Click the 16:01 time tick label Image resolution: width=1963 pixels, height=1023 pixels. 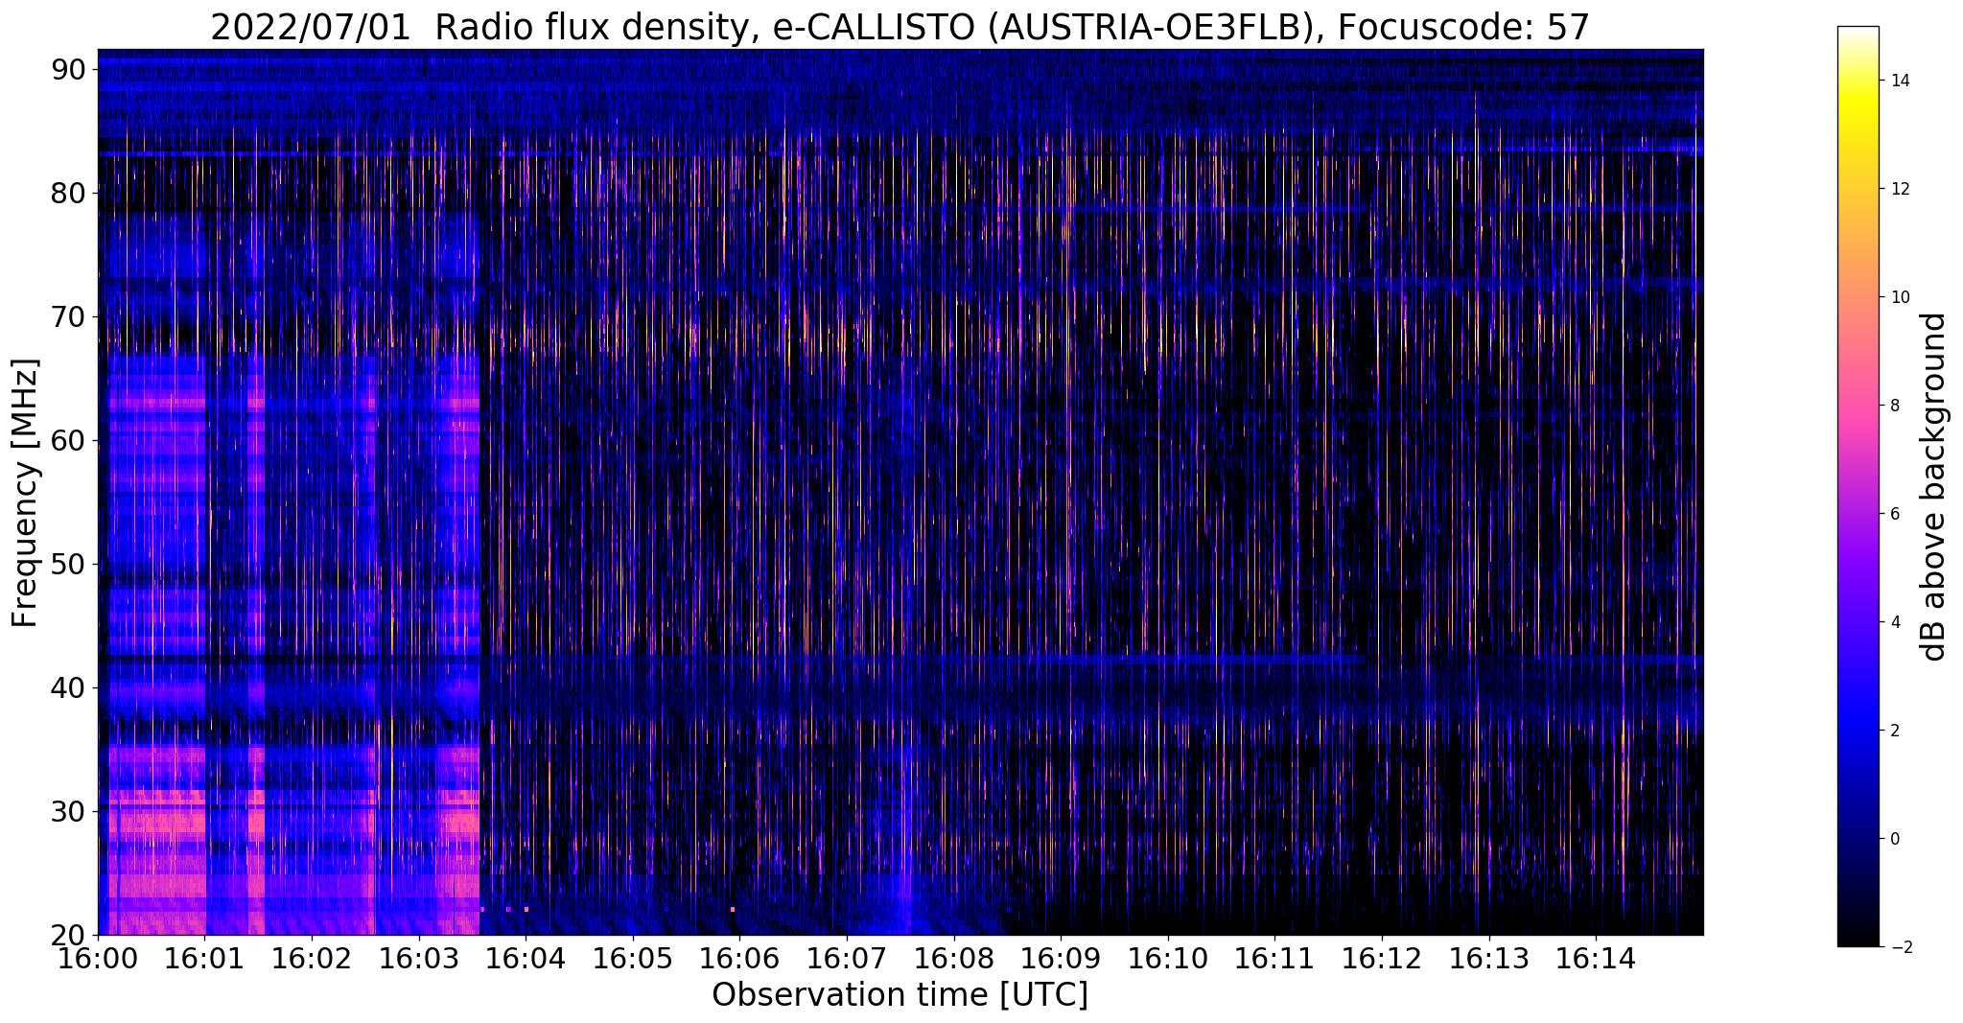click(x=205, y=958)
